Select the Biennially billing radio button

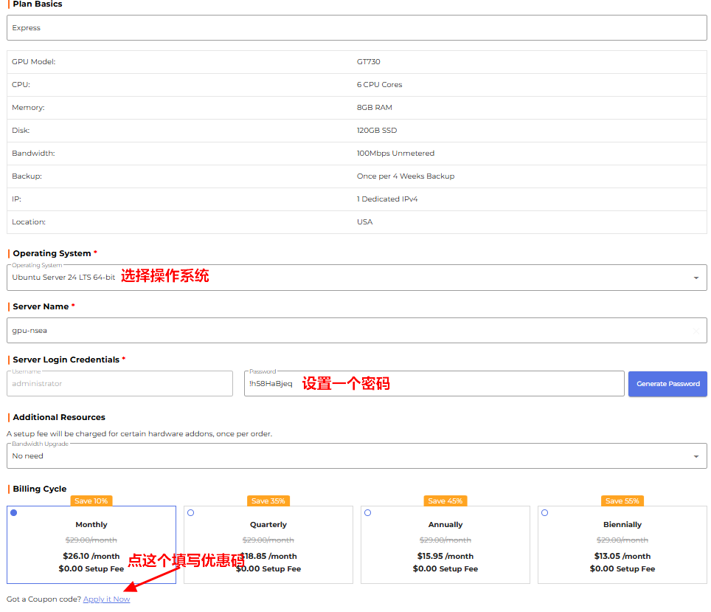[x=545, y=513]
